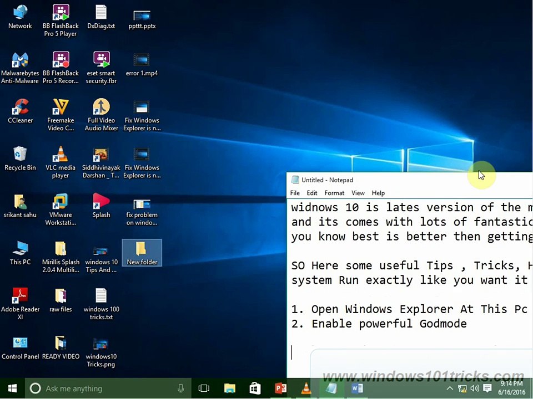Select the New folder icon
The image size is (533, 399).
[x=142, y=253]
